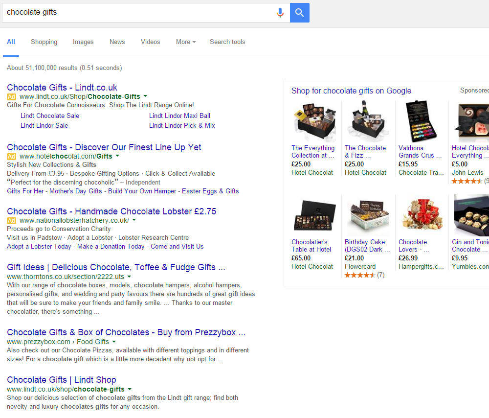
Task: Open the dropdown arrow beside thorntons.co.uk URL
Action: pos(129,276)
